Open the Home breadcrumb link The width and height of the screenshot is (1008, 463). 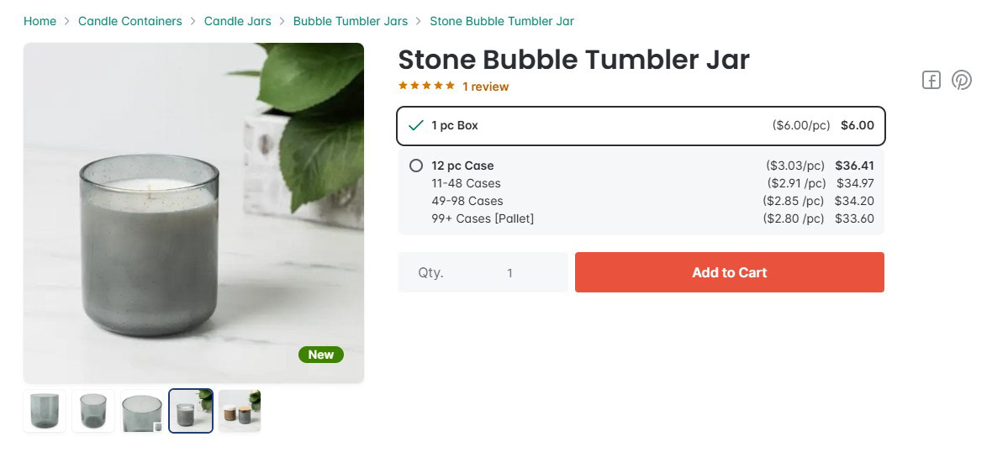(40, 21)
